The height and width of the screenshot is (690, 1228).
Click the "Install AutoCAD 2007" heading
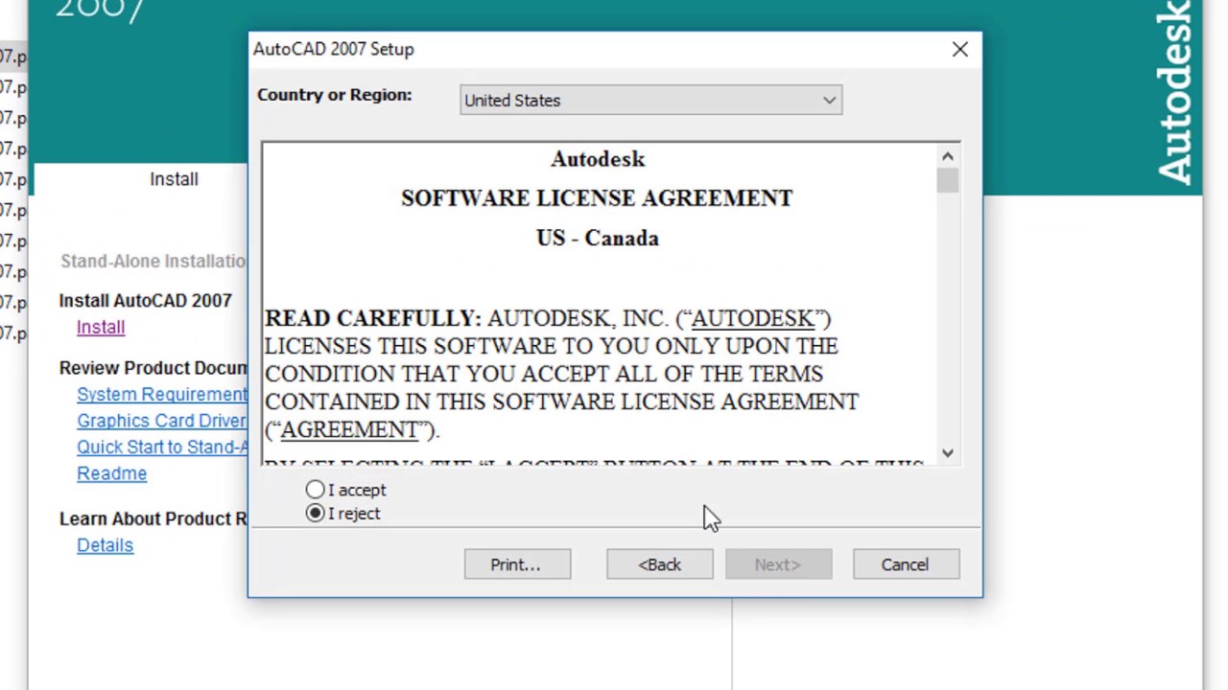(x=145, y=301)
